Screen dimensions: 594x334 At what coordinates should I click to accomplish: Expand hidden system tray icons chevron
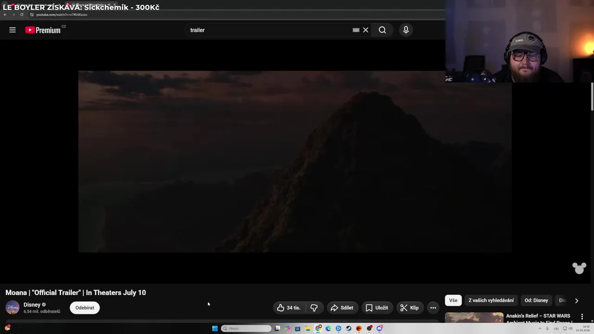pos(540,328)
